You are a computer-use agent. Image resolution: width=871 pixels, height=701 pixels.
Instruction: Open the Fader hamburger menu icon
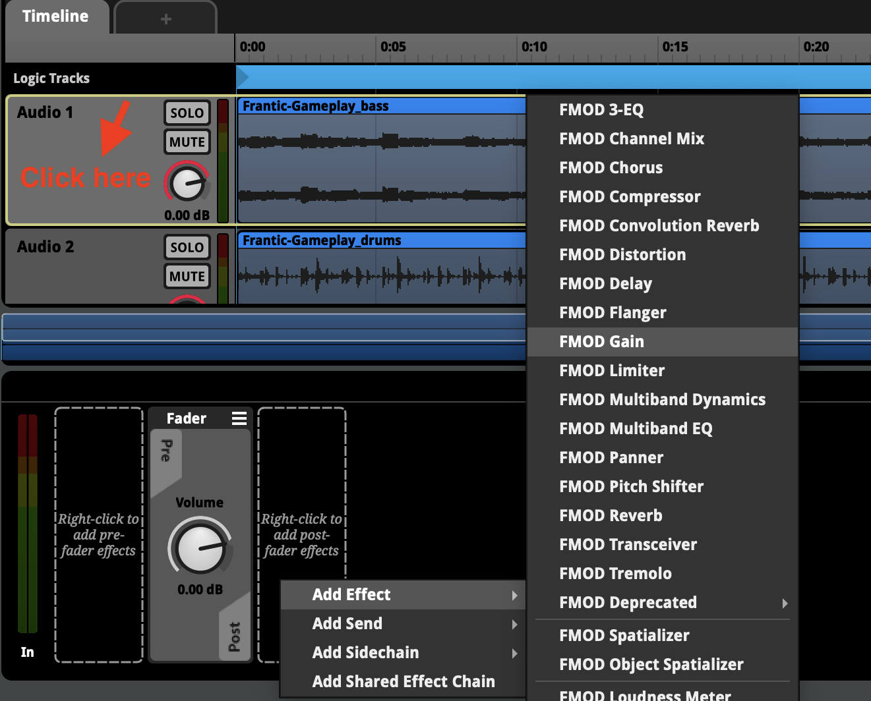[x=239, y=418]
